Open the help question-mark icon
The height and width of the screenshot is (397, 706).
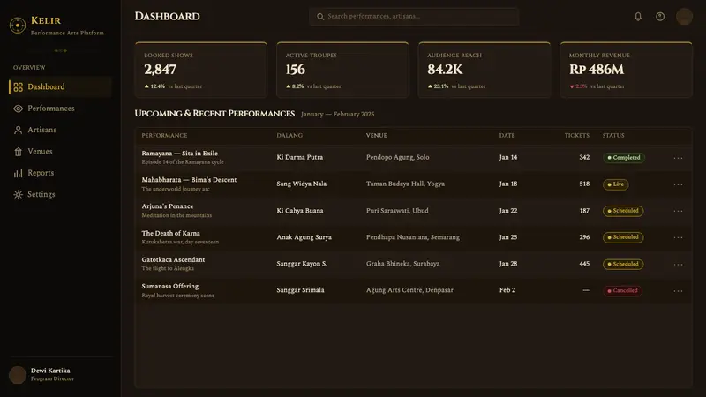660,17
